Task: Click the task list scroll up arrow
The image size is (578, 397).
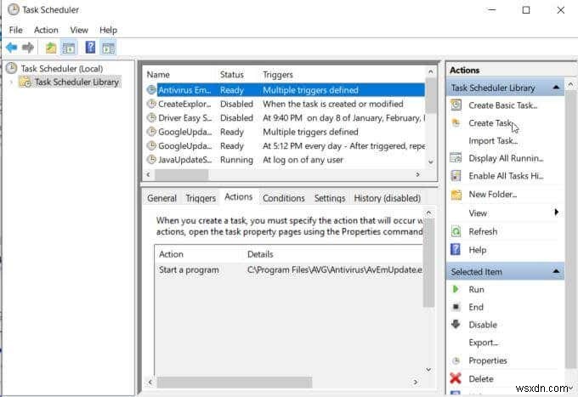Action: [431, 71]
